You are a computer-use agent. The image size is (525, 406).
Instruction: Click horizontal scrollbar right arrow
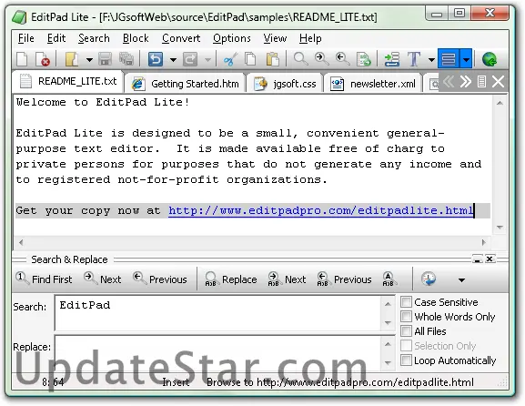pyautogui.click(x=483, y=242)
